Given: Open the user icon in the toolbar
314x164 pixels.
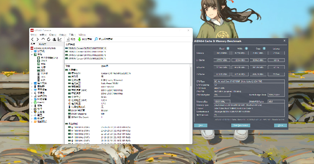Looking at the screenshot, I should [54, 39].
